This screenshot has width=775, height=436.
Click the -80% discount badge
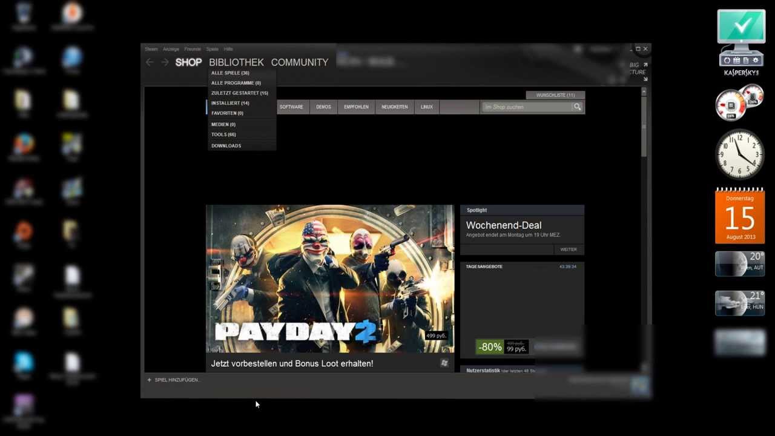click(x=489, y=347)
